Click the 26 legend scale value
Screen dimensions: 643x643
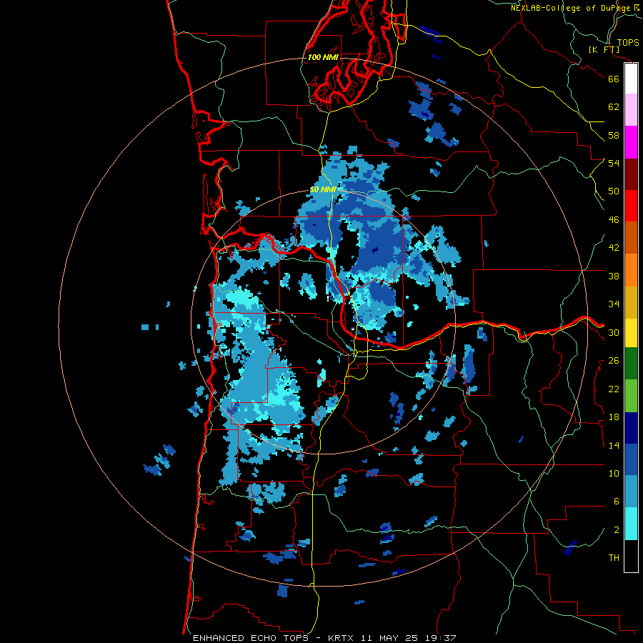(x=614, y=361)
